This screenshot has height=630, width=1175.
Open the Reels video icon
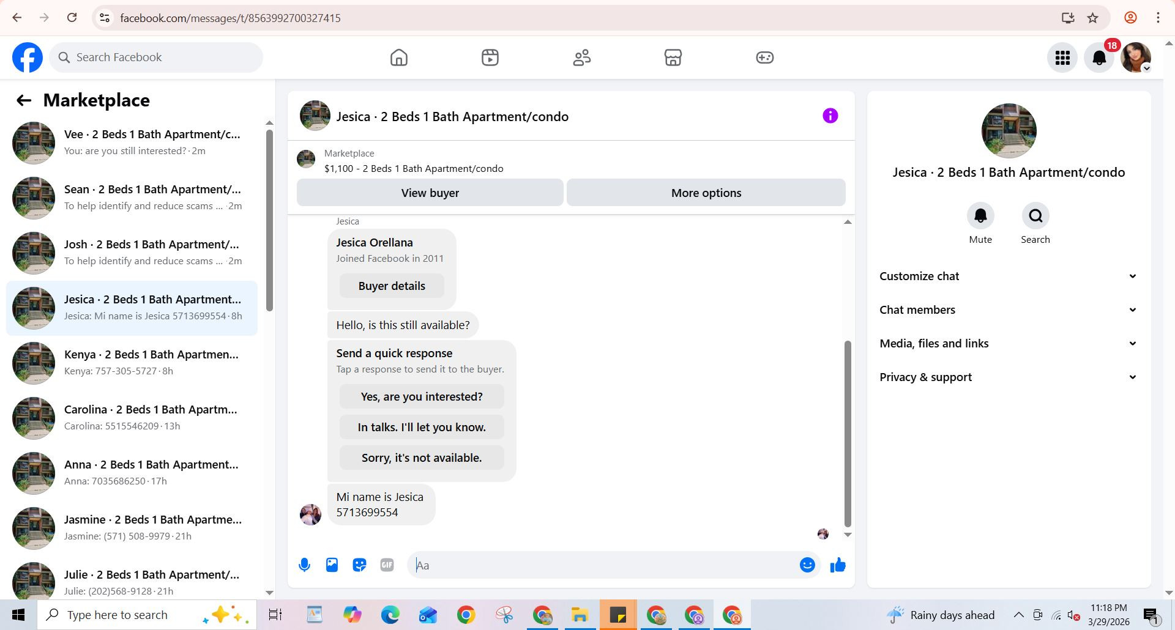tap(490, 57)
